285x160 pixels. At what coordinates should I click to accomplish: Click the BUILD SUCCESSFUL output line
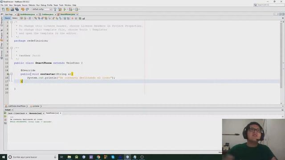[31, 122]
